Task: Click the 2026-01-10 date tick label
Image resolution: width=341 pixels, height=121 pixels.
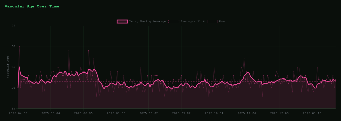Action: pyautogui.click(x=312, y=113)
